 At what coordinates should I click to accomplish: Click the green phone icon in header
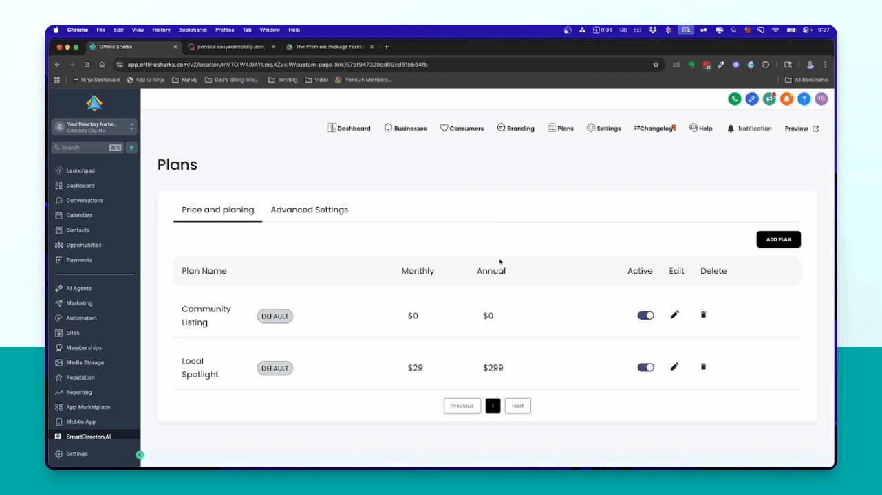735,99
